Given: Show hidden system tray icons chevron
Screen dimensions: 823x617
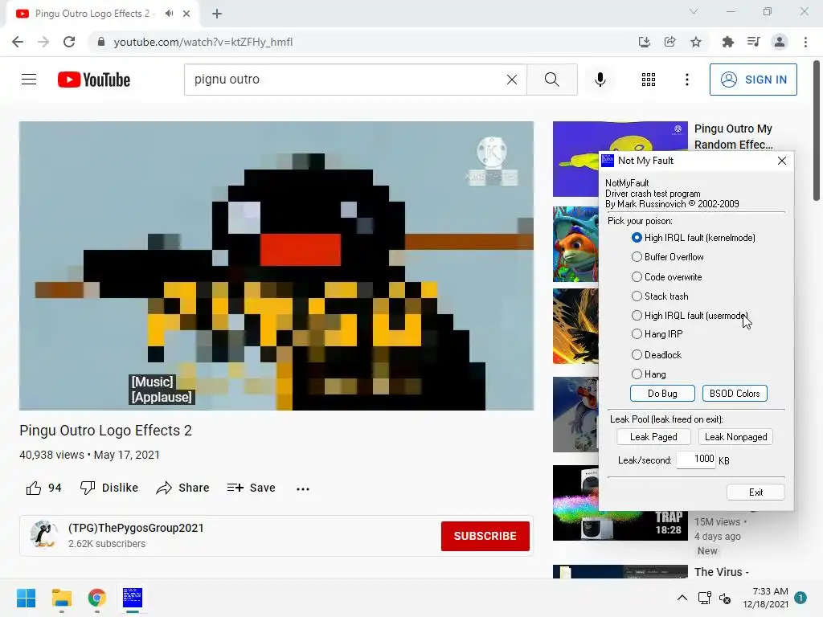Looking at the screenshot, I should coord(682,598).
